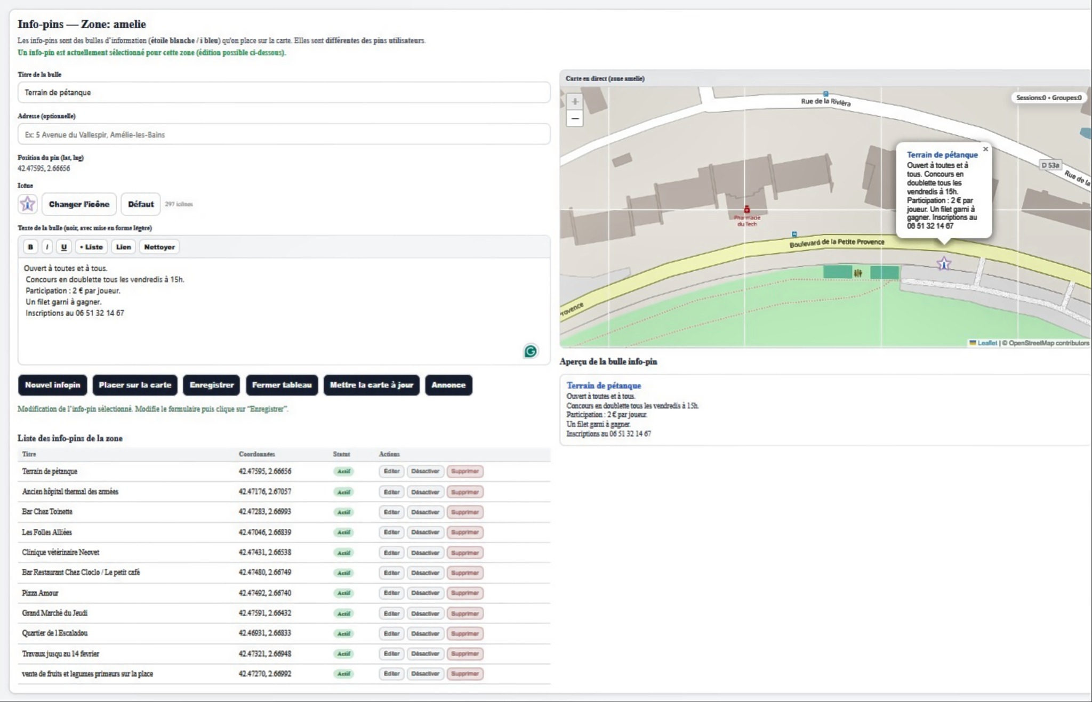Image resolution: width=1092 pixels, height=702 pixels.
Task: Open the Changer l'icône picker
Action: pyautogui.click(x=79, y=204)
